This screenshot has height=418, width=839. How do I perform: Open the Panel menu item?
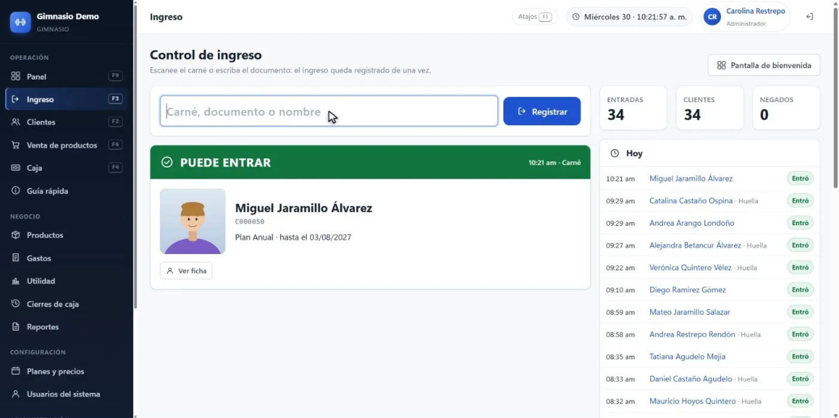coord(67,77)
